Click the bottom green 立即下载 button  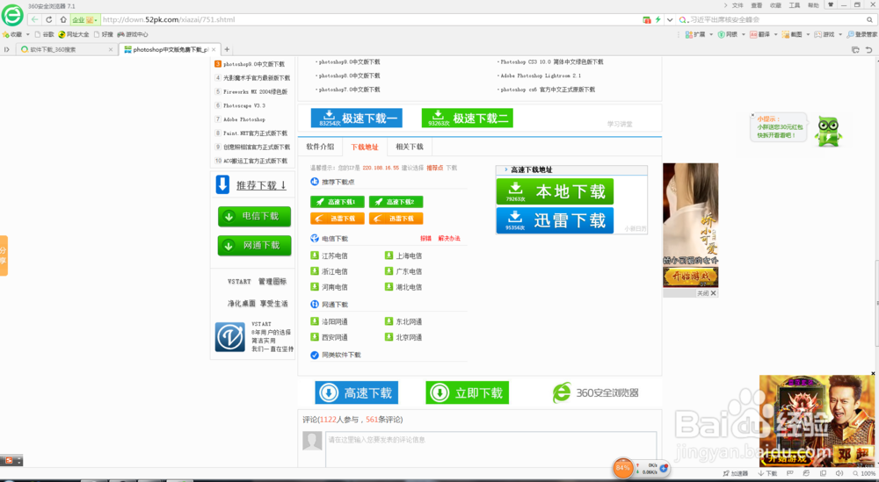pyautogui.click(x=468, y=393)
